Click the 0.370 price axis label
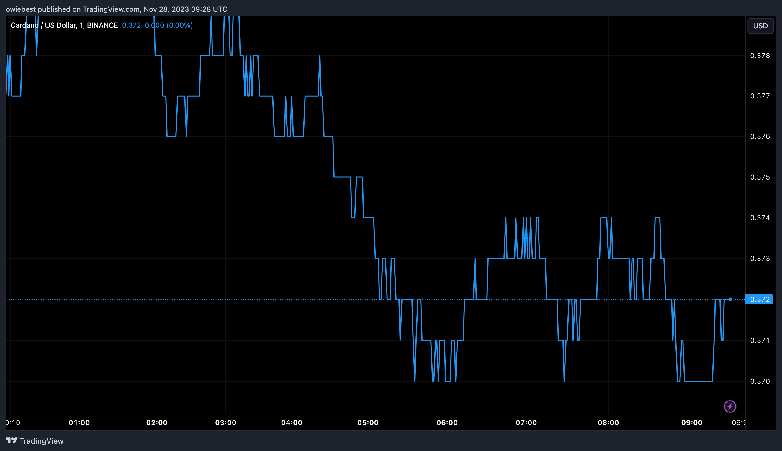This screenshot has width=782, height=451. coord(760,381)
